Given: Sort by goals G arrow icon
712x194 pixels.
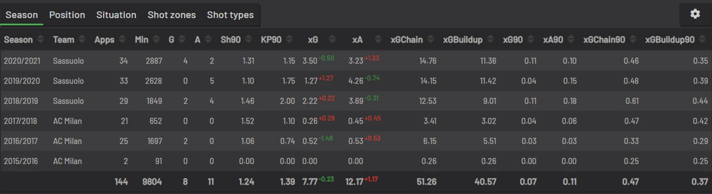Looking at the screenshot, I should tap(182, 39).
